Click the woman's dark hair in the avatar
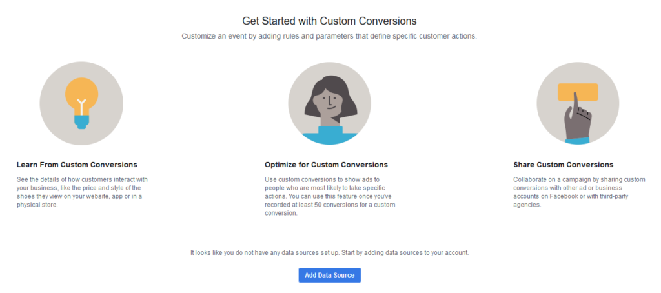The width and height of the screenshot is (661, 293). [330, 96]
